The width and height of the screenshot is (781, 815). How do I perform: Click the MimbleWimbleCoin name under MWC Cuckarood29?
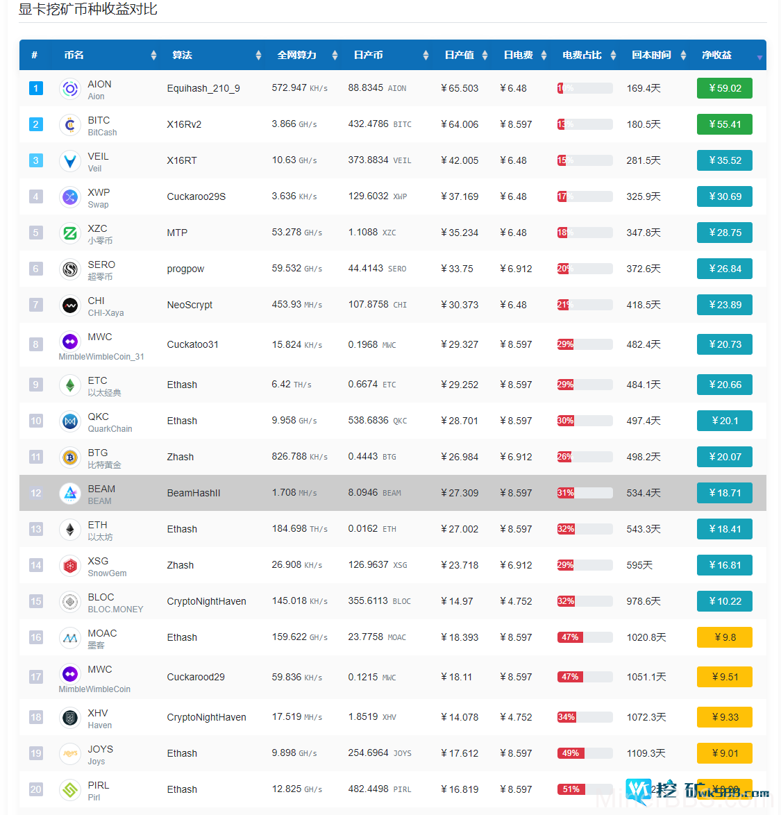click(x=94, y=689)
